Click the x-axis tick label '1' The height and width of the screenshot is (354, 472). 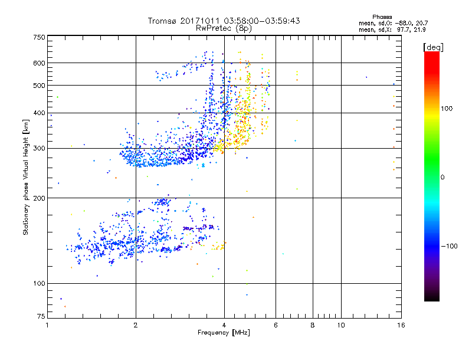point(47,325)
